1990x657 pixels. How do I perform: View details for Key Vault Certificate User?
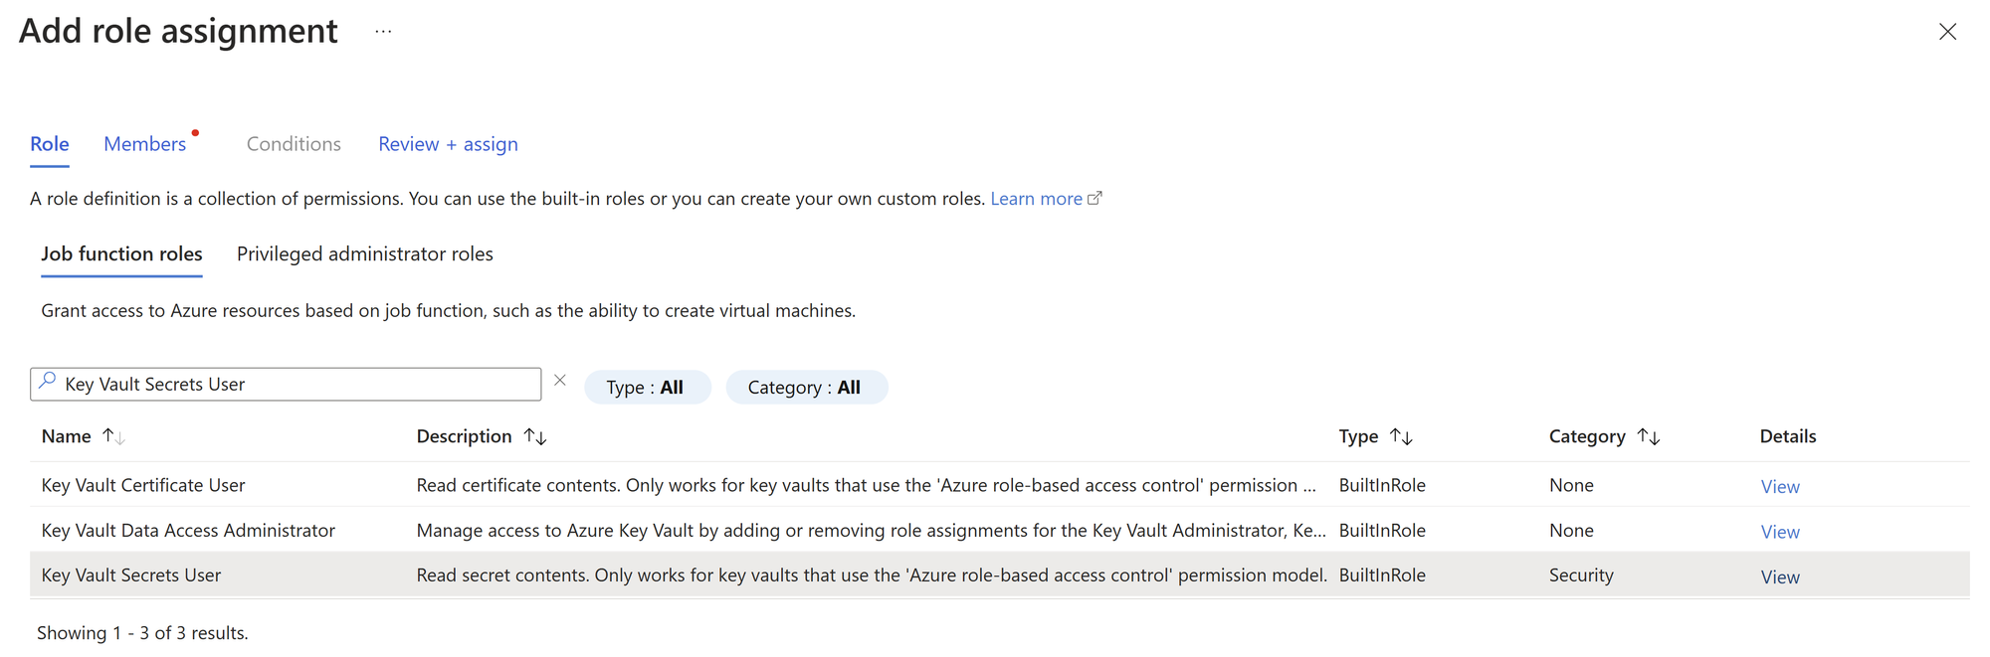click(x=1780, y=487)
